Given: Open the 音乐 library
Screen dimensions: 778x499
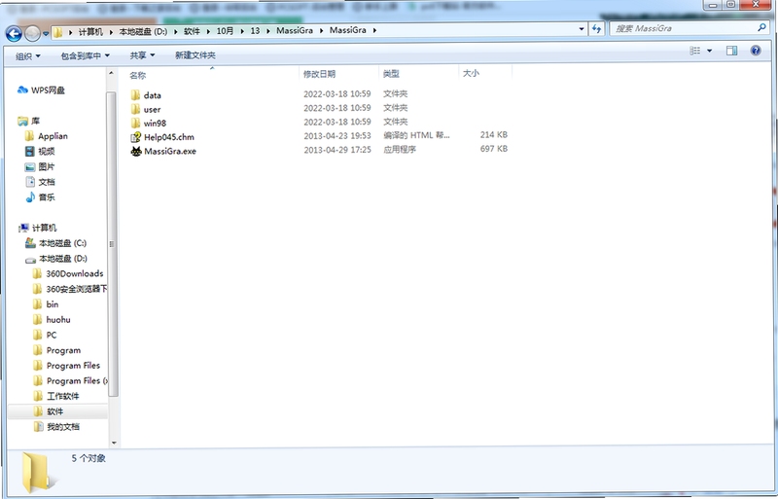Looking at the screenshot, I should tap(40, 197).
